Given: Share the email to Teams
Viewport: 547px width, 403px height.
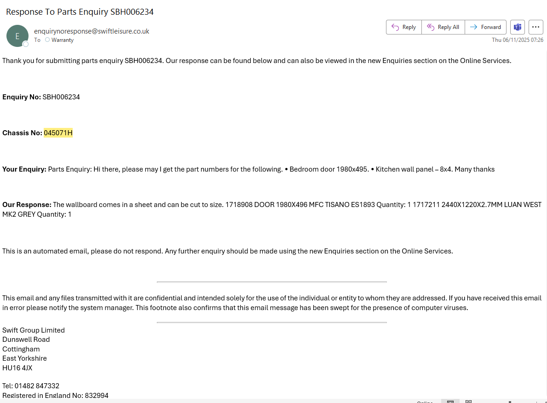Looking at the screenshot, I should pyautogui.click(x=518, y=27).
